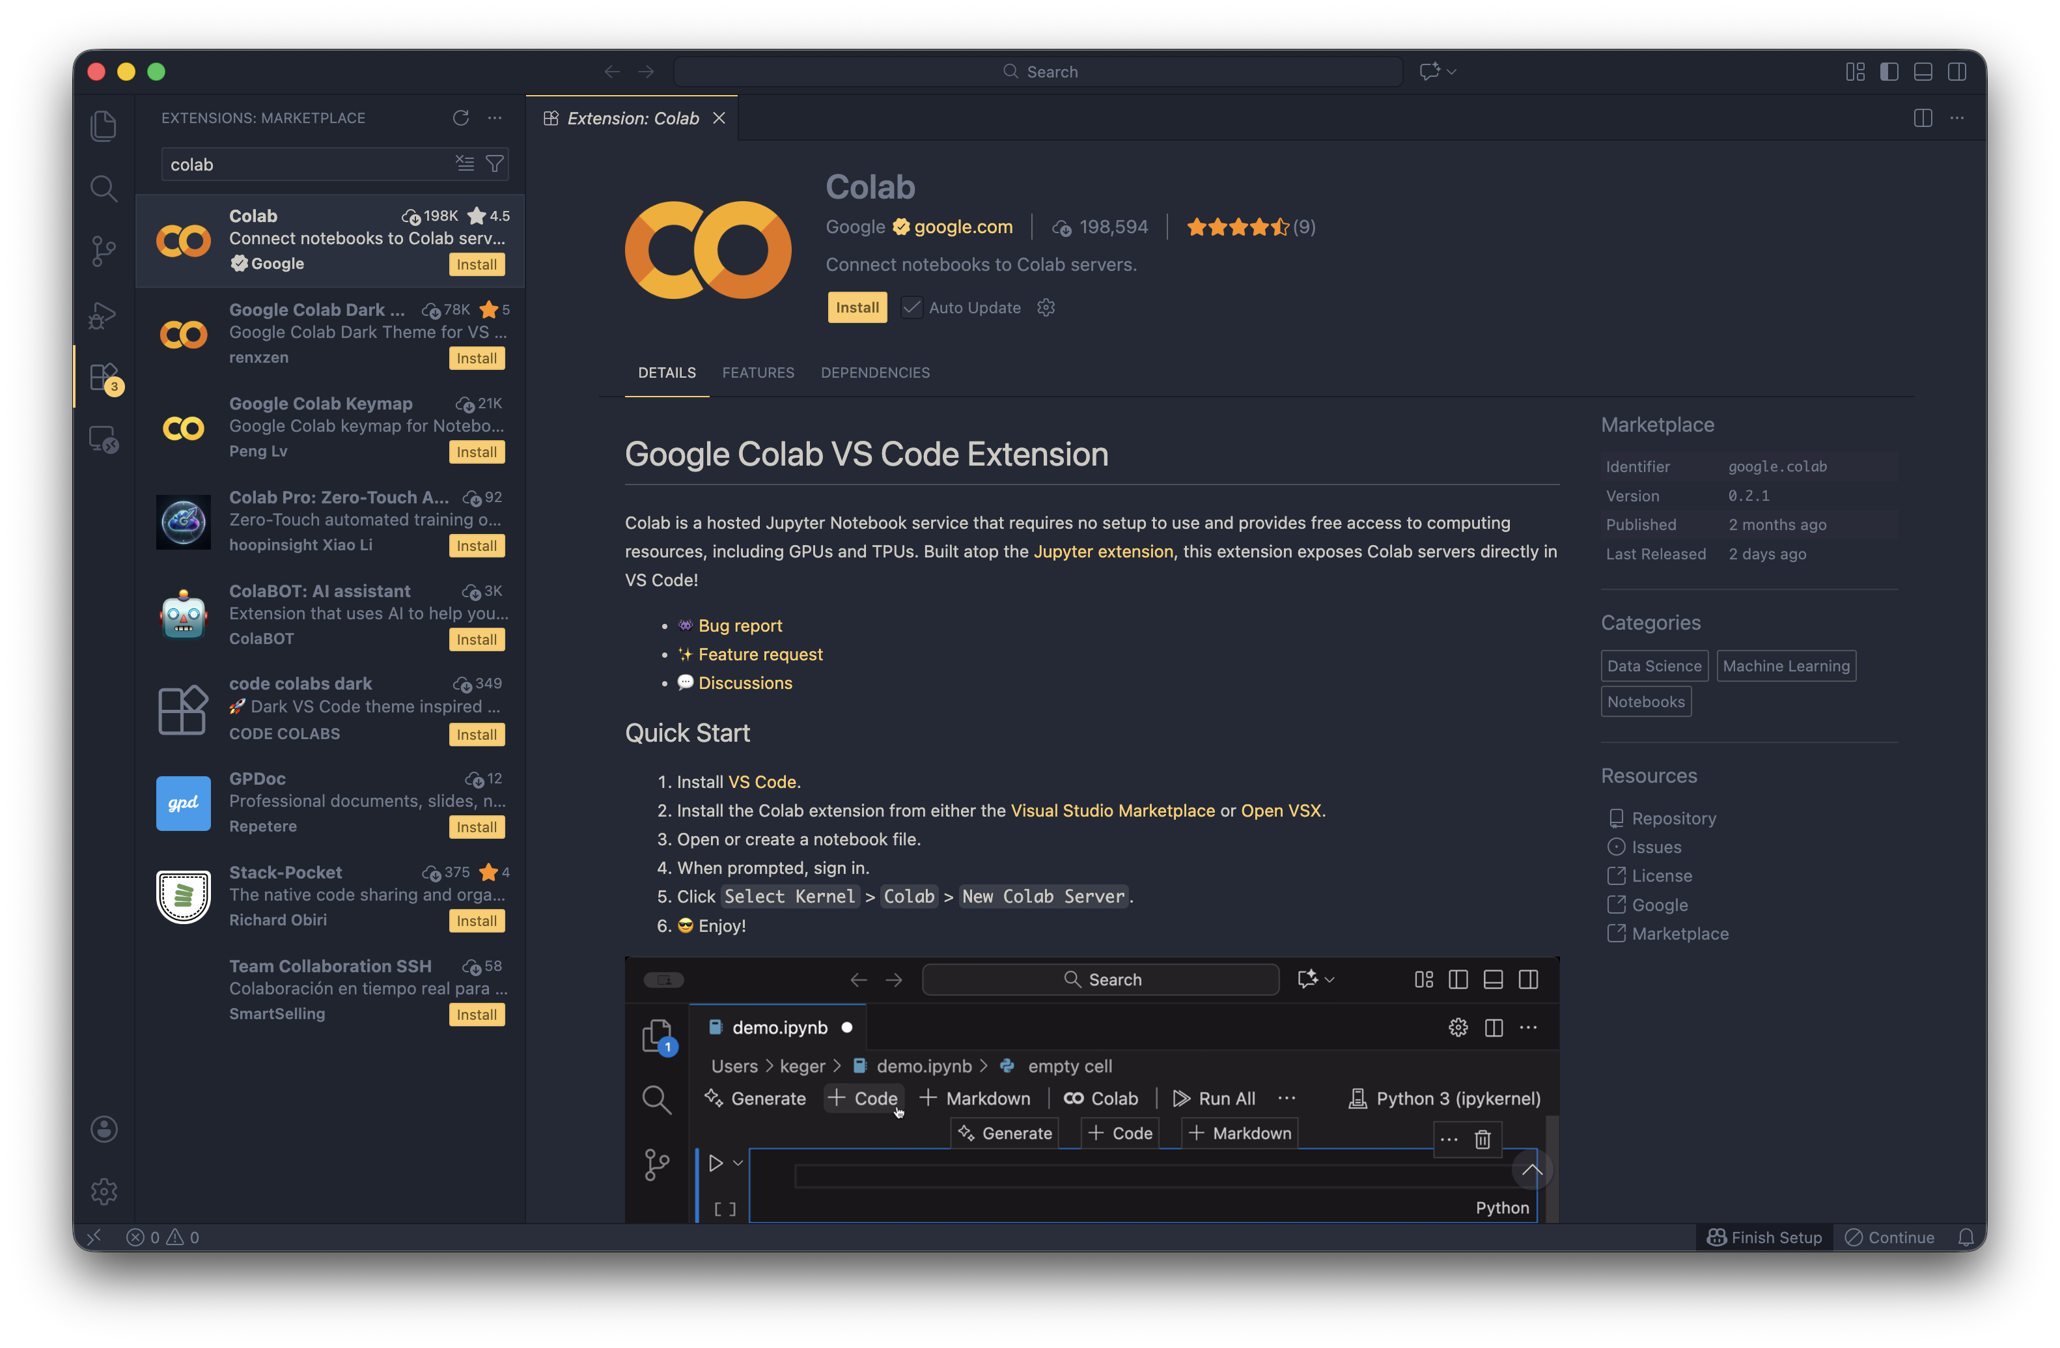The image size is (2060, 1348).
Task: Refresh the extensions marketplace list
Action: point(460,118)
